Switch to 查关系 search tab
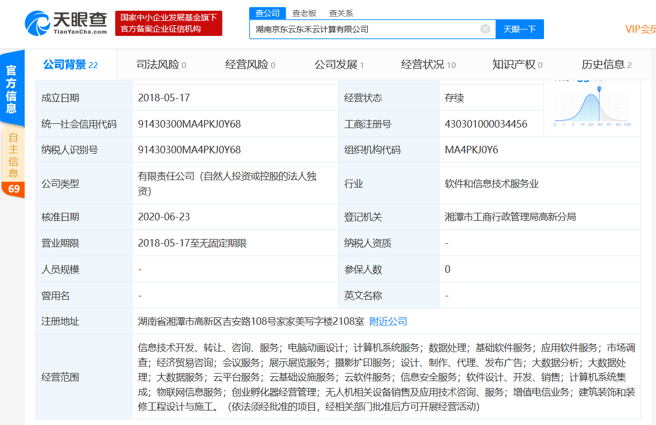Viewport: 656px width, 425px height. [341, 13]
